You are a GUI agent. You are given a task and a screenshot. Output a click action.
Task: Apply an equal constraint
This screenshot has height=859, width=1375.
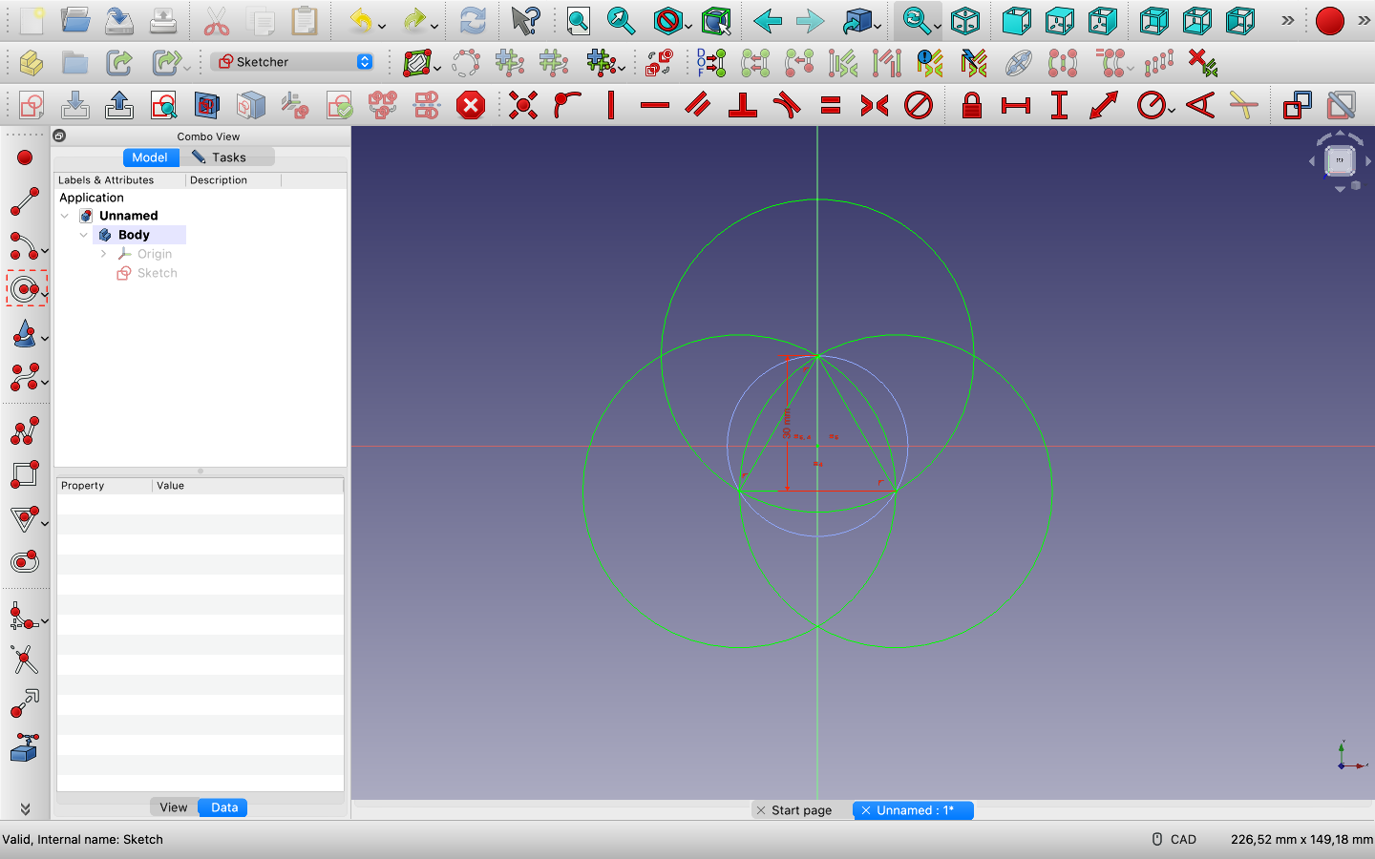(831, 105)
